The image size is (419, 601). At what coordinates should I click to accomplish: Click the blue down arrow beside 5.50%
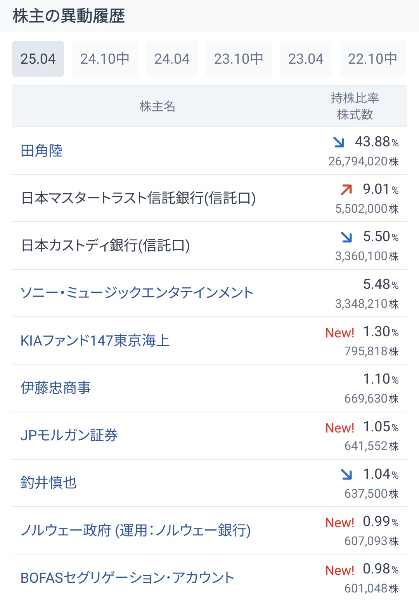tap(346, 237)
